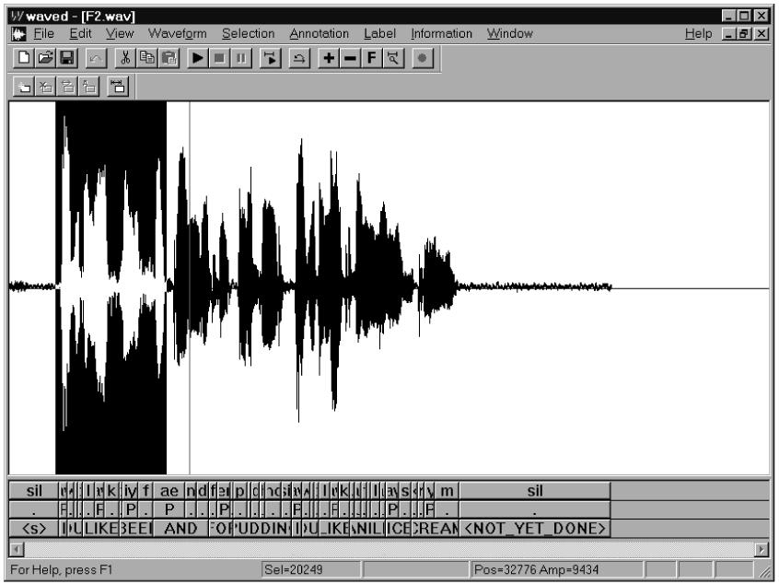Click the Sel=20249 status bar field
The width and height of the screenshot is (779, 584).
311,569
